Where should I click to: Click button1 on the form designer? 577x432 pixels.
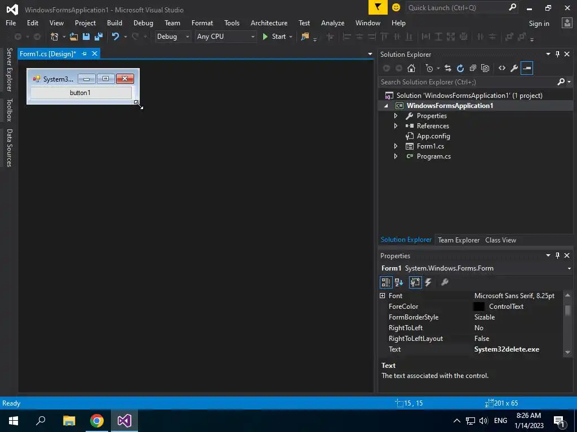coord(81,93)
